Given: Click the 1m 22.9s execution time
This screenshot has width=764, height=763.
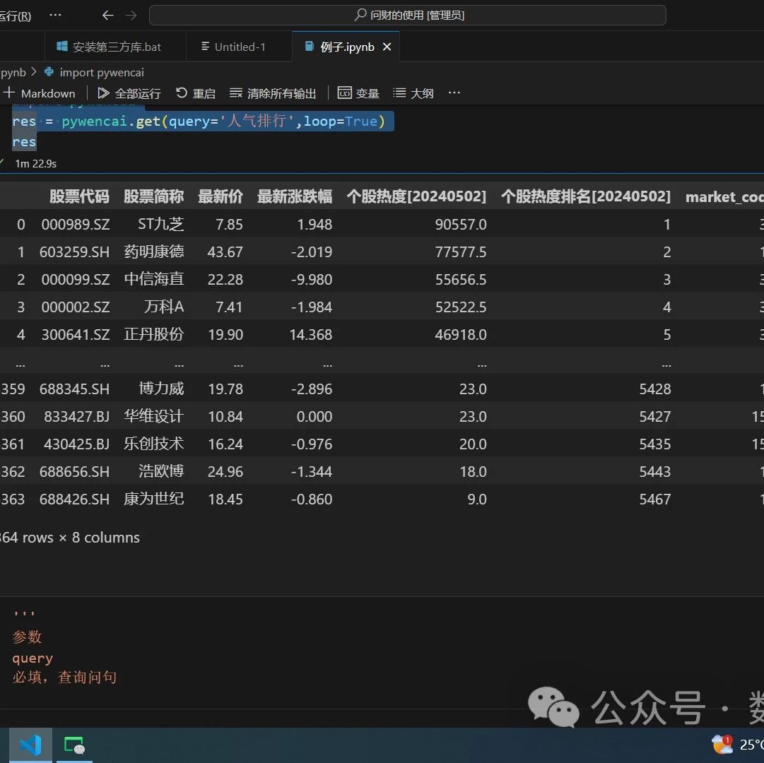Looking at the screenshot, I should [x=35, y=164].
